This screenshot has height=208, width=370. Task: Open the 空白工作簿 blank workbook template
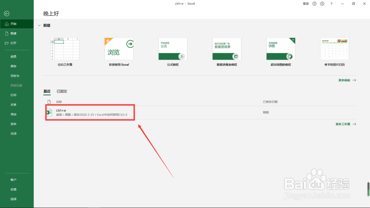65,52
